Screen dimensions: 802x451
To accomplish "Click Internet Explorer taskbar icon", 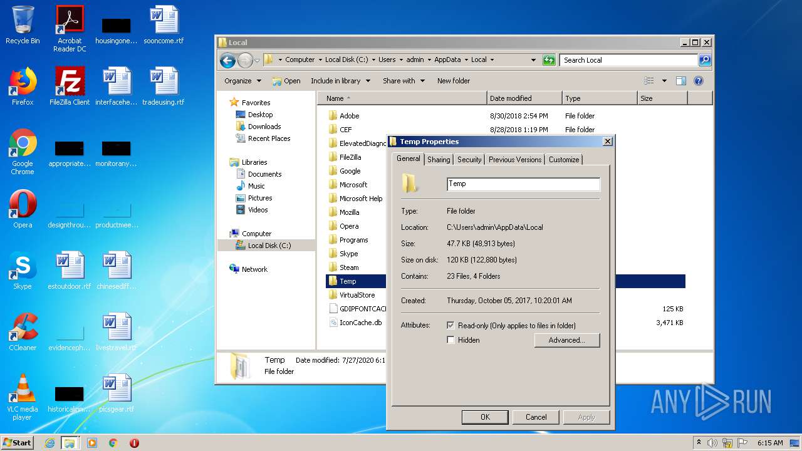I will click(x=49, y=443).
